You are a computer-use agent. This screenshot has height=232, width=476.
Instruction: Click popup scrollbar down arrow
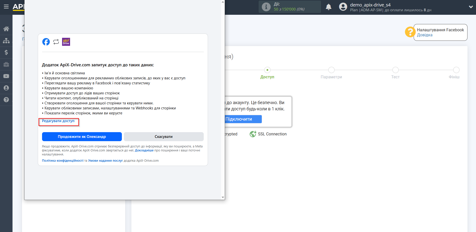(x=223, y=197)
